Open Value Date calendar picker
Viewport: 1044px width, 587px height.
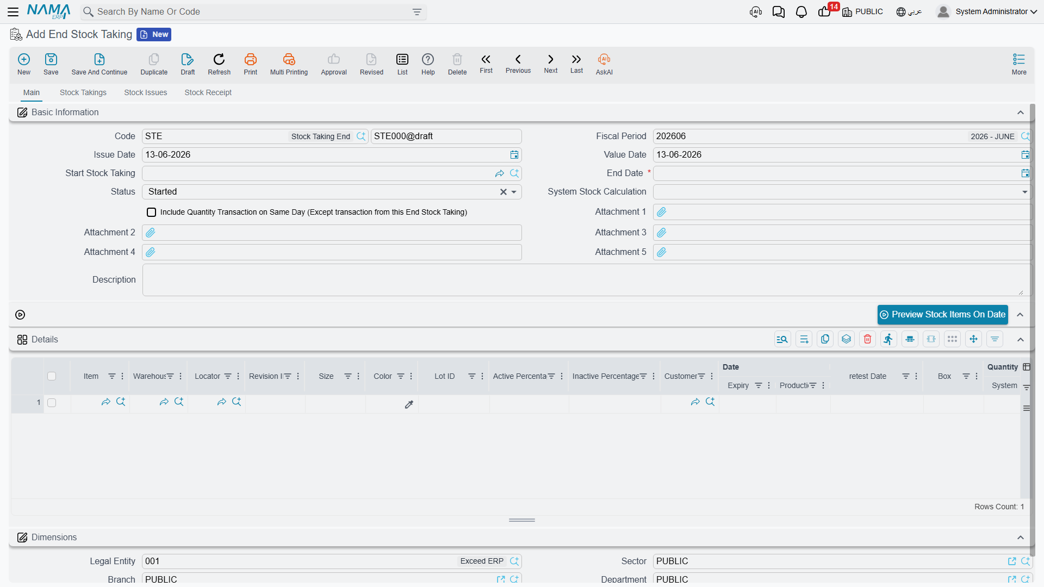tap(1025, 155)
